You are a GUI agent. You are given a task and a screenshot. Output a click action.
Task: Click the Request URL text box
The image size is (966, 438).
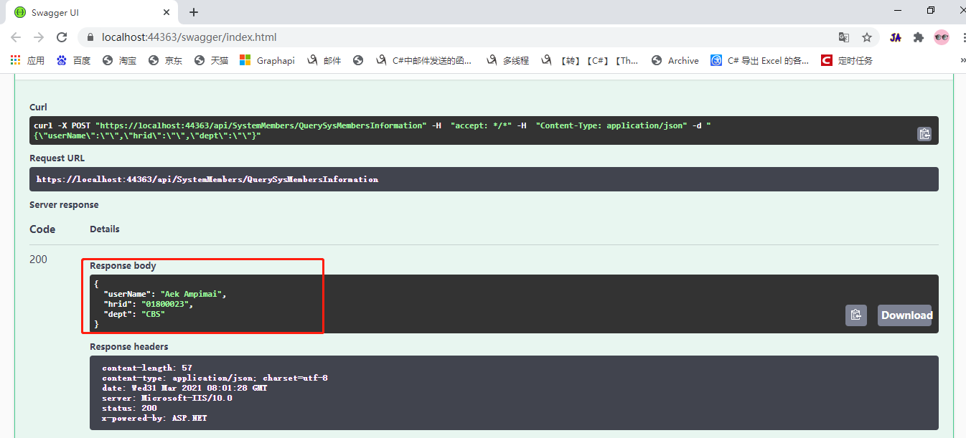[484, 179]
